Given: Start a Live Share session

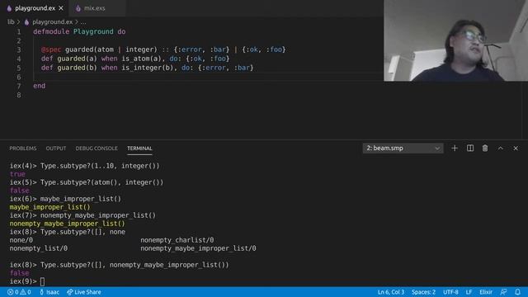Looking at the screenshot, I should pyautogui.click(x=84, y=292).
